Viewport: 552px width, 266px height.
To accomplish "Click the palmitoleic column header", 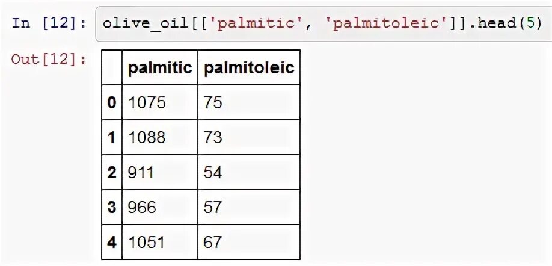I will (x=248, y=68).
